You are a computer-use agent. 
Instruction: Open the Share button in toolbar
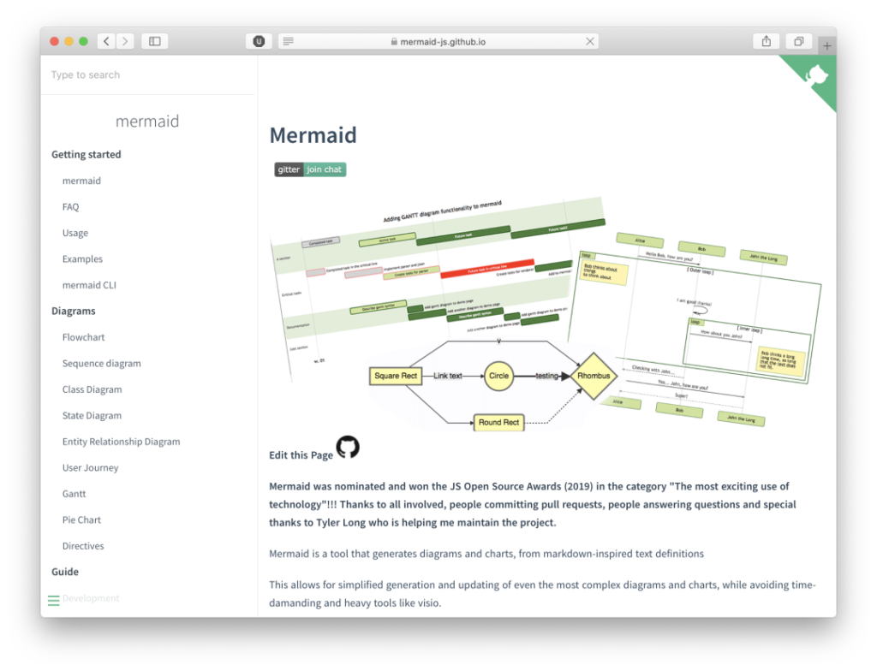point(767,41)
